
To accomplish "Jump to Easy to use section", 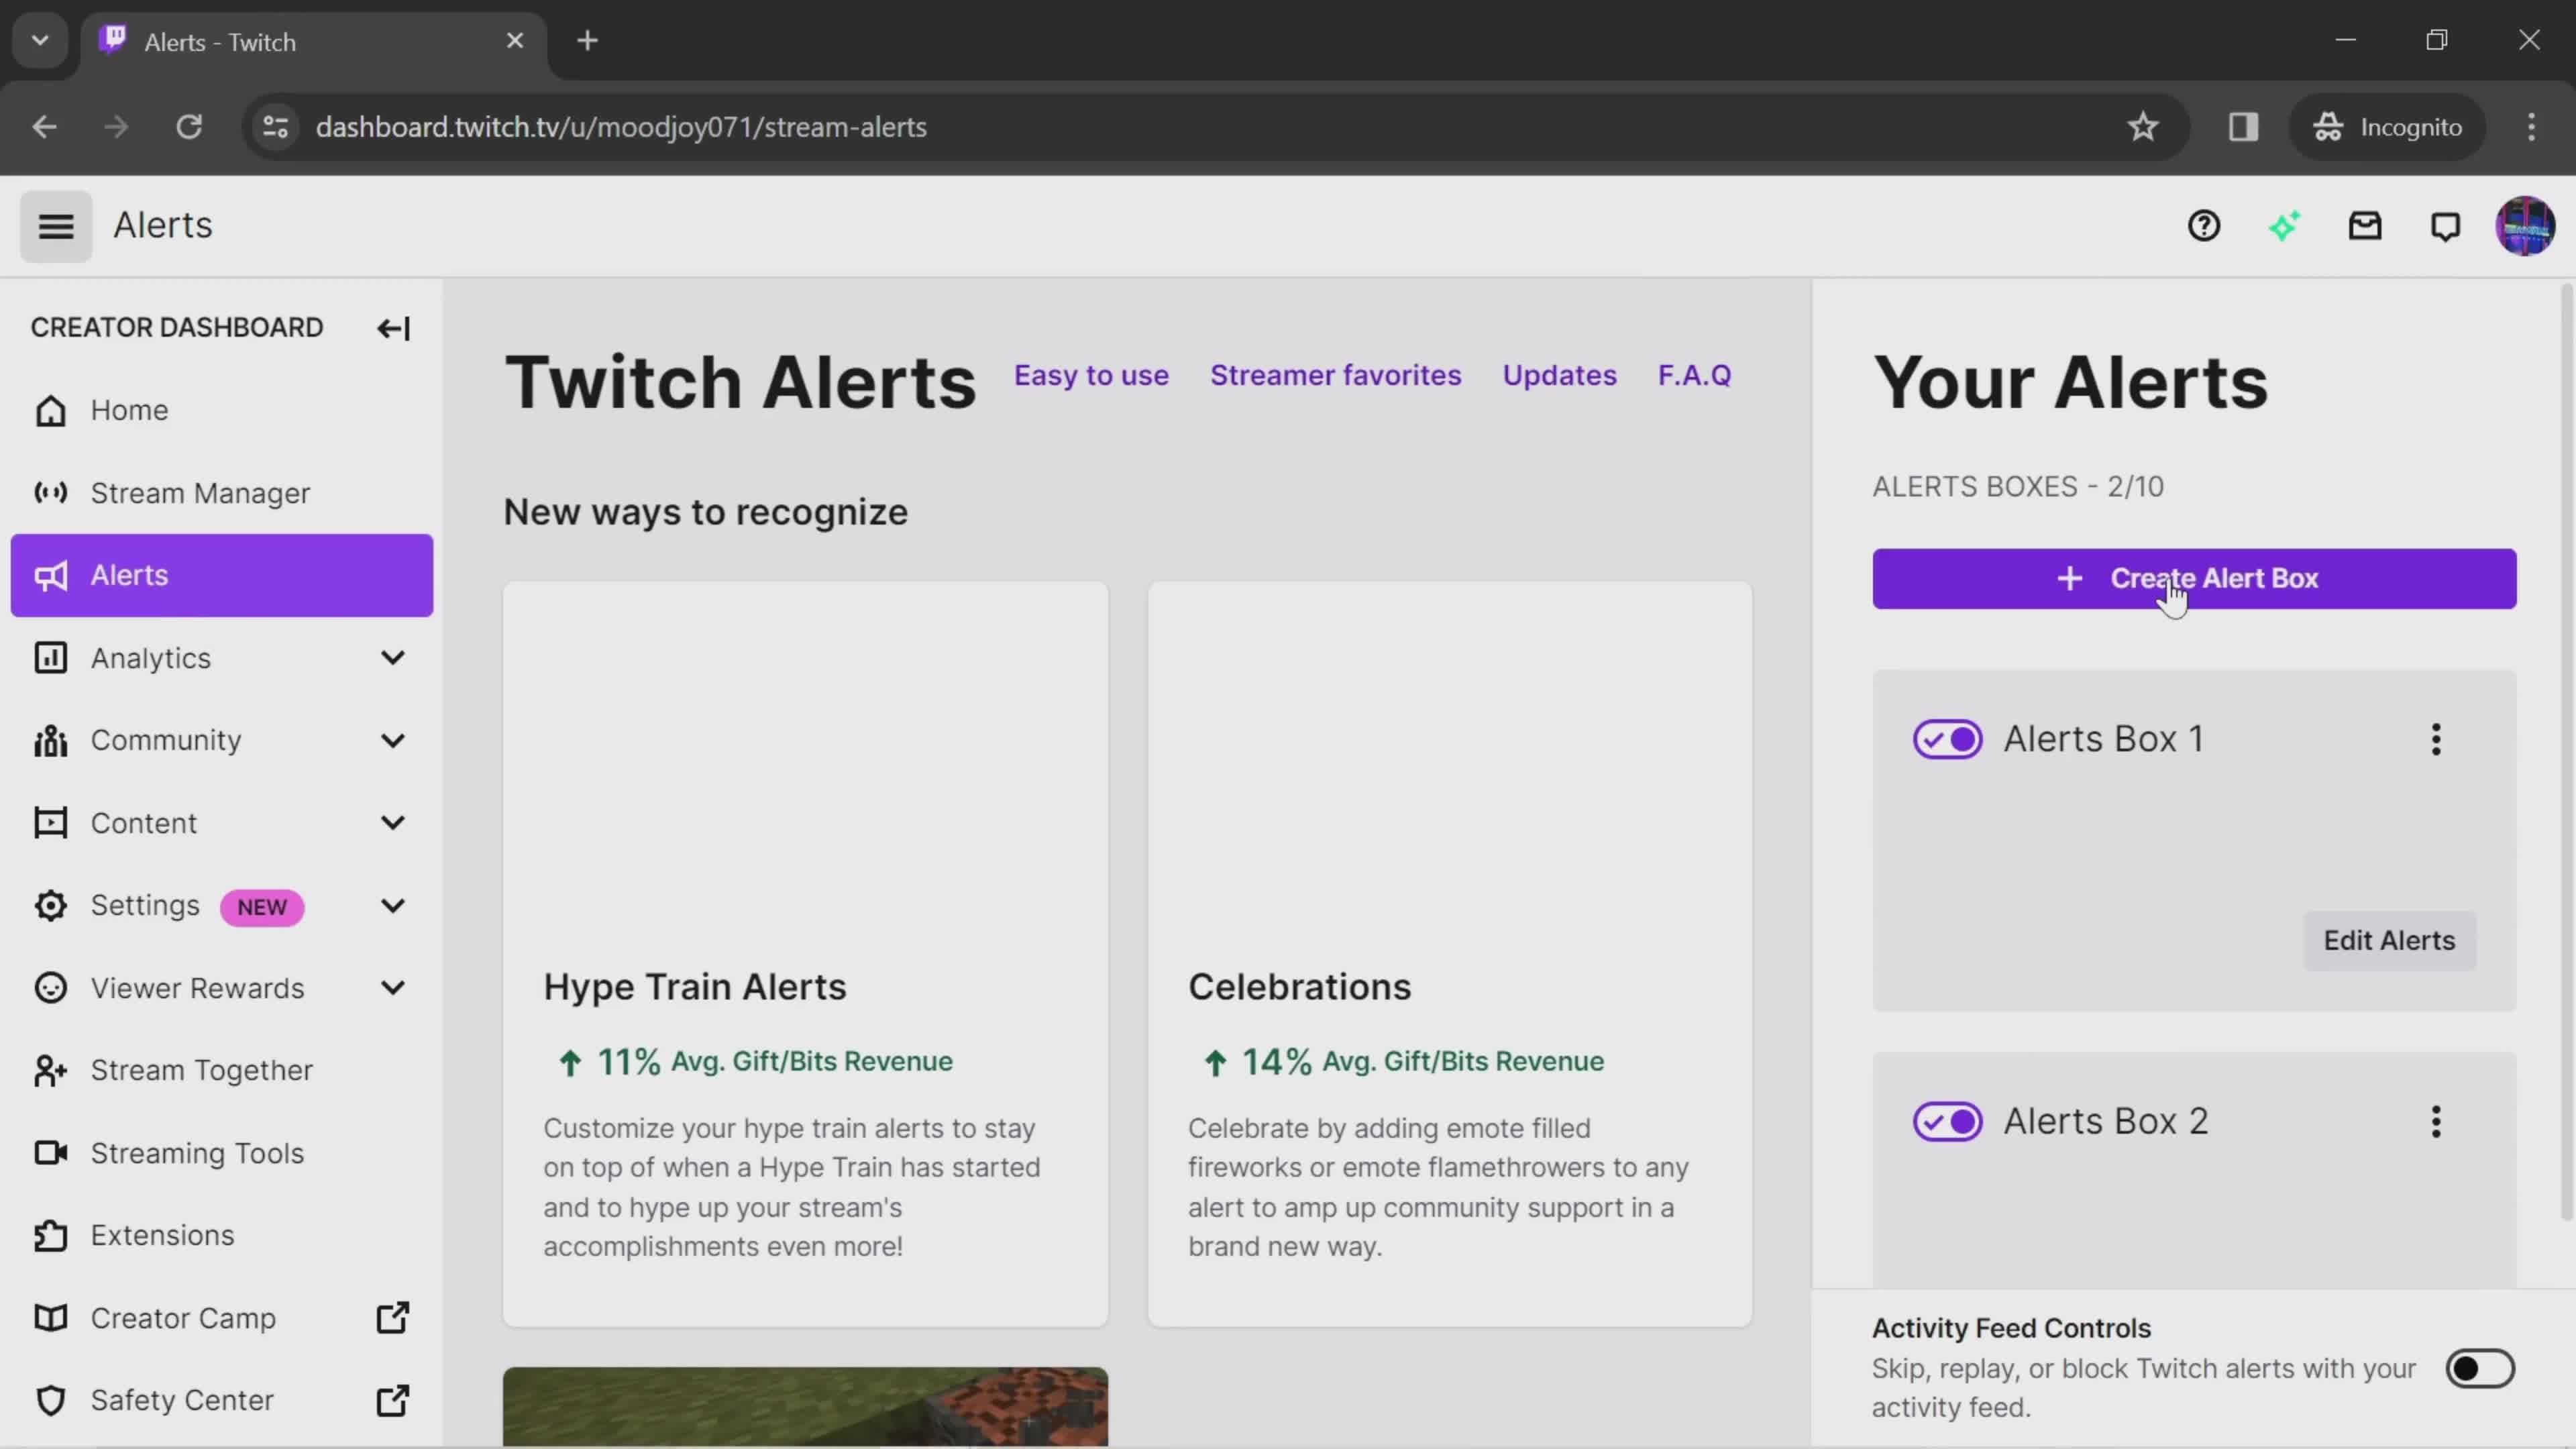I will pyautogui.click(x=1091, y=375).
